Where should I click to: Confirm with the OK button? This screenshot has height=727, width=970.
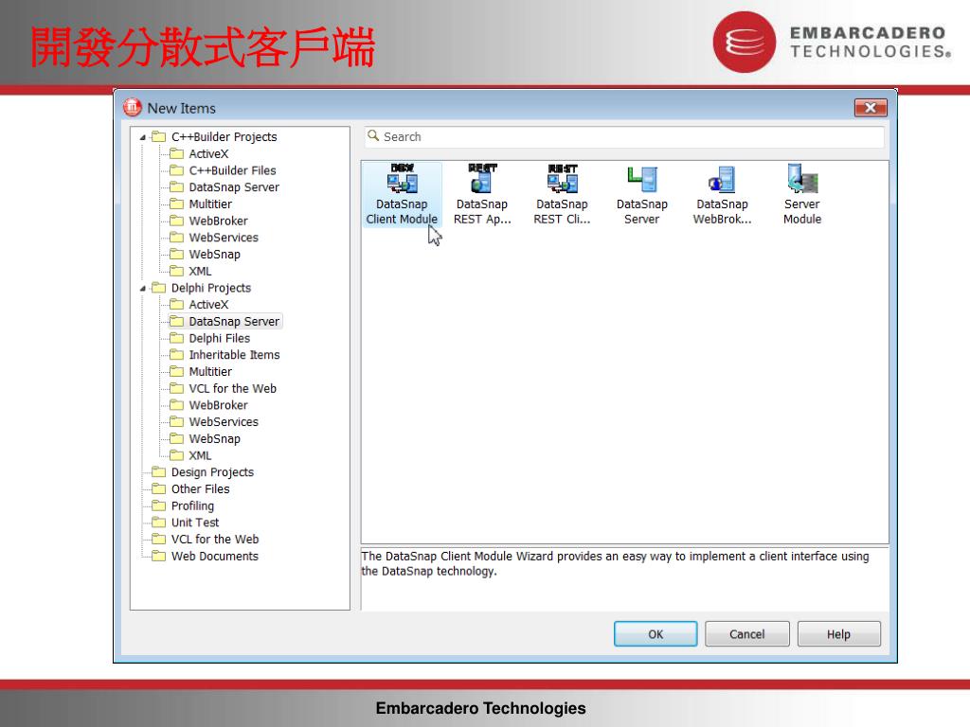[x=656, y=633]
